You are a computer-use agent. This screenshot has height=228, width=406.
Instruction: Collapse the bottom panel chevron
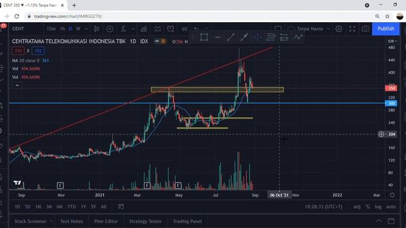[x=379, y=221]
